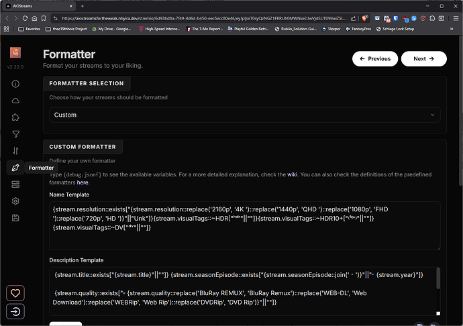Open the wiki link

[x=293, y=174]
